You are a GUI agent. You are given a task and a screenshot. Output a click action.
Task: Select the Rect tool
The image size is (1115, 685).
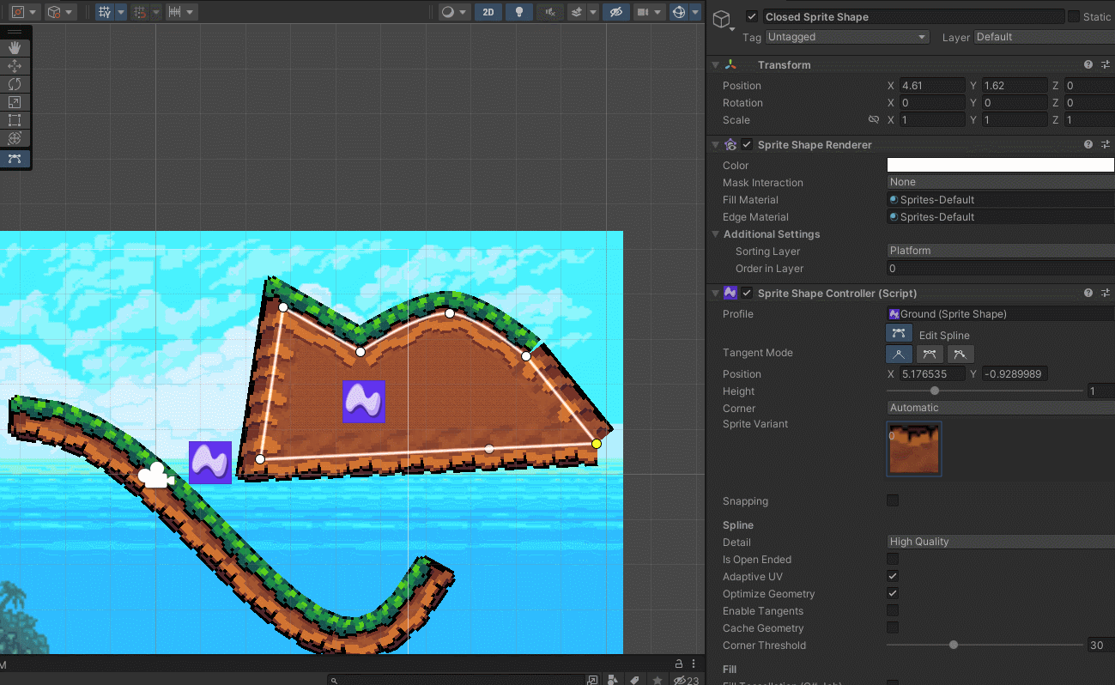(15, 120)
